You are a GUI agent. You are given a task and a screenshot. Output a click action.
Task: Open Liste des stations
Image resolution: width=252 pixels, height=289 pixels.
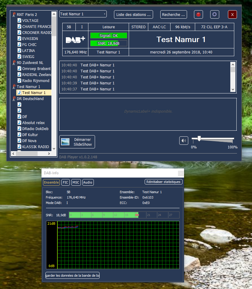pos(134,14)
